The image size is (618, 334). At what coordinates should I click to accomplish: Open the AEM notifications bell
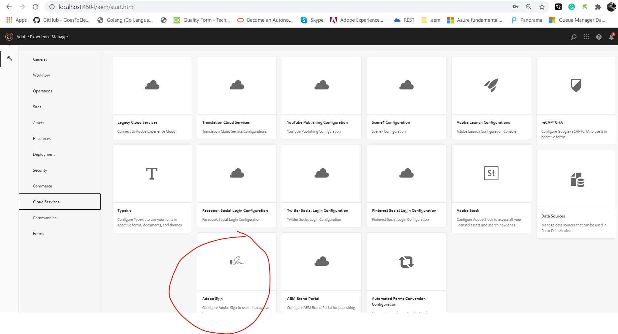coord(611,37)
